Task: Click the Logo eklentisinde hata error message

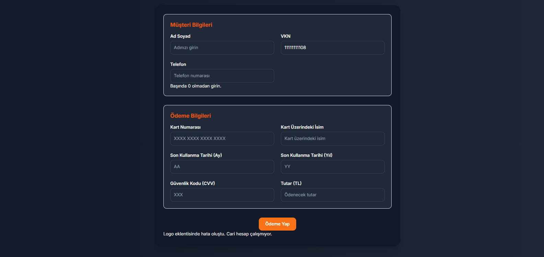Action: pyautogui.click(x=218, y=234)
